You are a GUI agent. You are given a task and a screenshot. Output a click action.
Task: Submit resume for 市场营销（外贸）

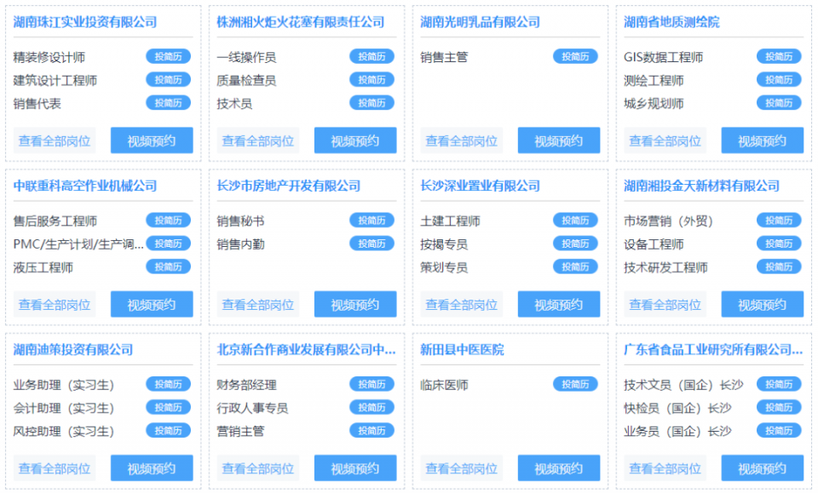778,221
